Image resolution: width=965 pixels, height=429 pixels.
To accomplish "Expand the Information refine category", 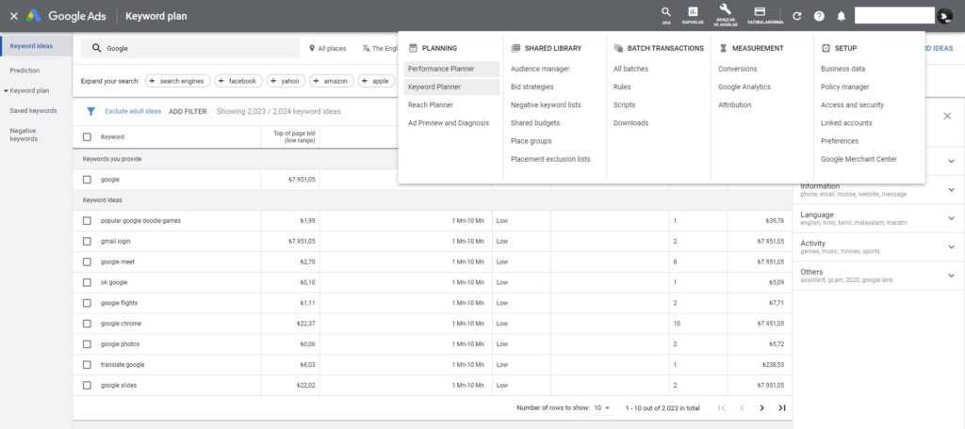I will tap(952, 190).
